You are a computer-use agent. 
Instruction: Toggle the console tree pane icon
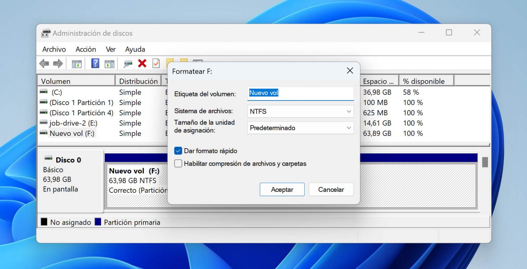click(76, 63)
